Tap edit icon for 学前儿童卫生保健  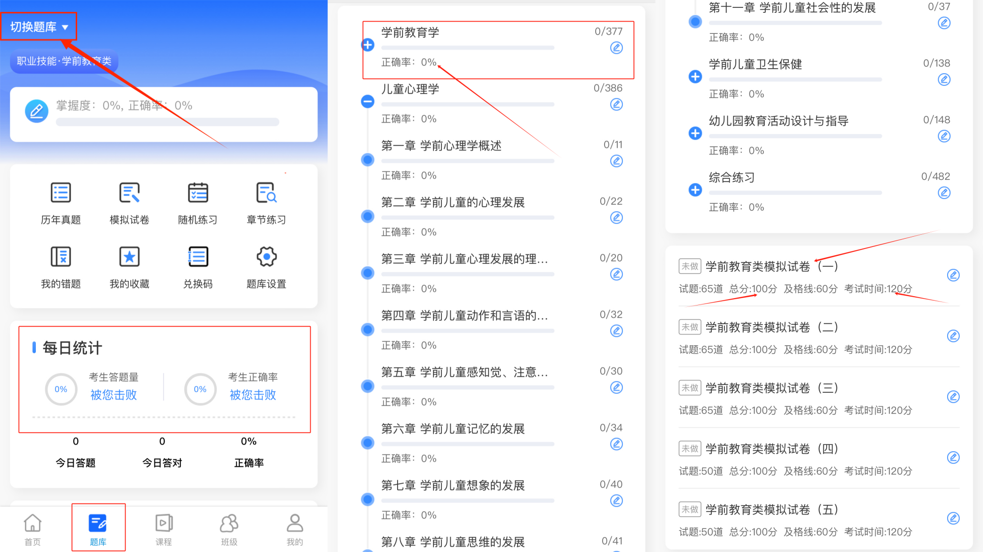coord(944,79)
